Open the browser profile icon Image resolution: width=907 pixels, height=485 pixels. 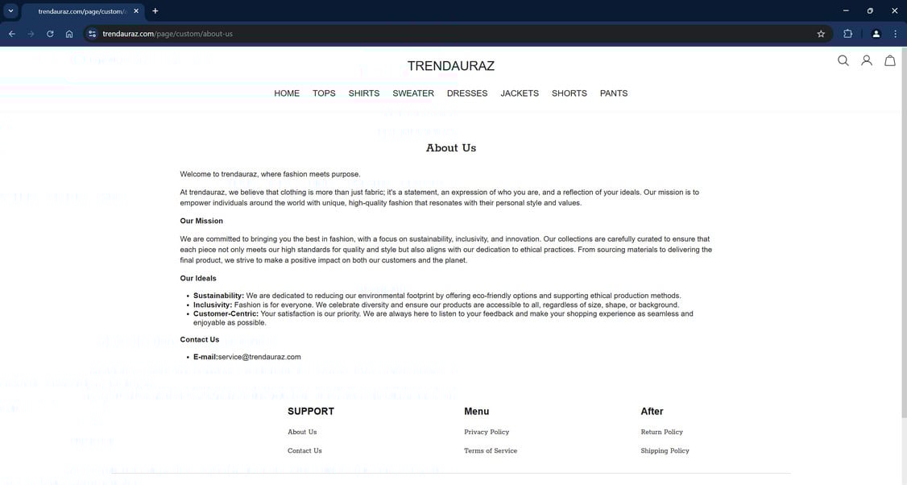click(x=876, y=34)
